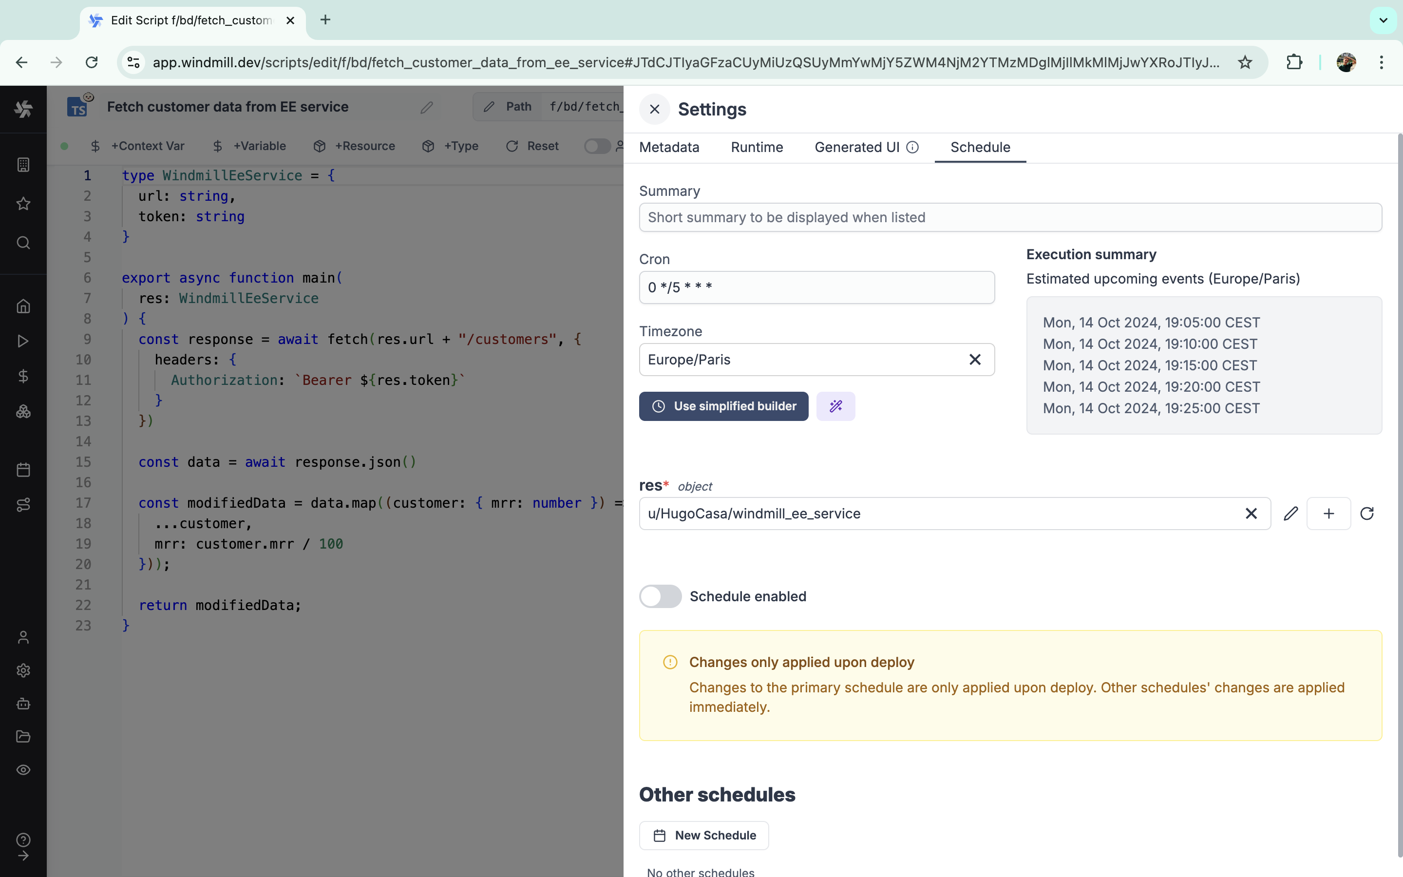Clear the windmill_ee_service resource value

click(1251, 514)
